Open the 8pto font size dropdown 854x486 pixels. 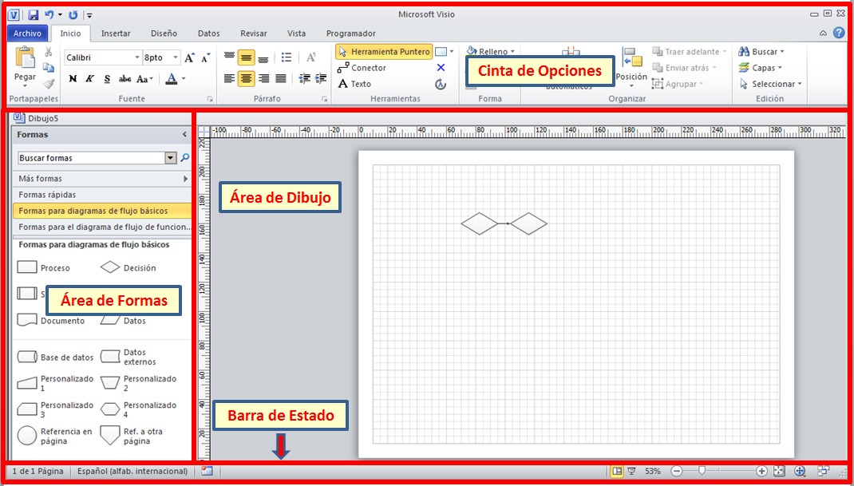point(176,57)
